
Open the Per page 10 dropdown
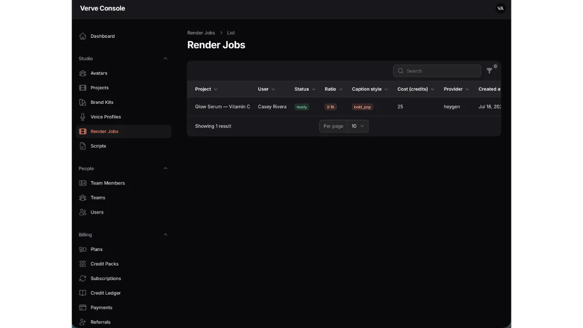pos(358,126)
